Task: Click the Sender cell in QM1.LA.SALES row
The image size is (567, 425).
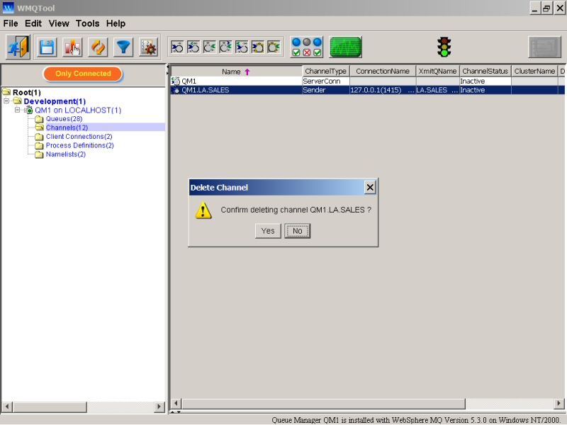Action: tap(326, 90)
